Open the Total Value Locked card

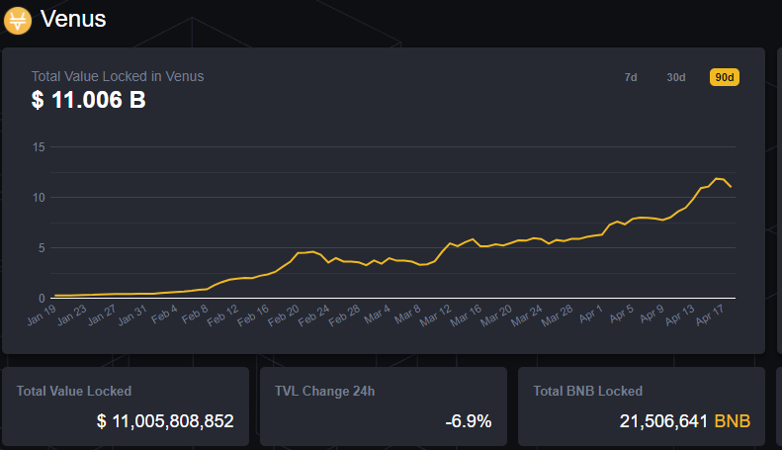point(125,405)
